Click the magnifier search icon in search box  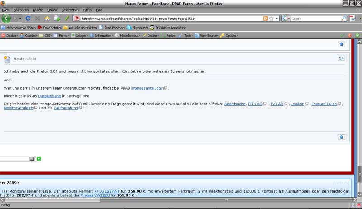[x=343, y=19]
